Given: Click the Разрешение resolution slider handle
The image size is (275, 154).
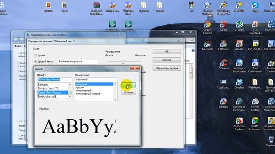Looking at the screenshot, I should (123, 62).
